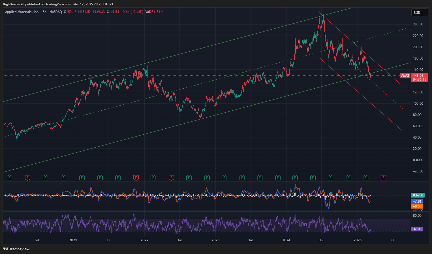Click the orange -8.59 indicator value label
Viewport: 432px width, 254px height.
pyautogui.click(x=417, y=206)
